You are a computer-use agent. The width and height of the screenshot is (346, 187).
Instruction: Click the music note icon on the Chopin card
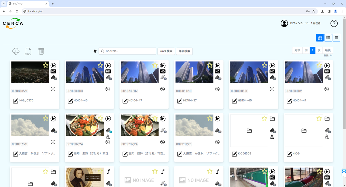108,171
